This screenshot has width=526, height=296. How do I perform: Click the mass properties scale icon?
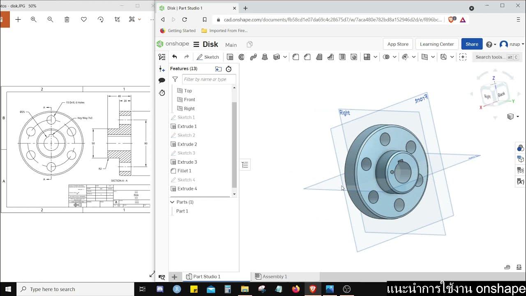(x=518, y=267)
